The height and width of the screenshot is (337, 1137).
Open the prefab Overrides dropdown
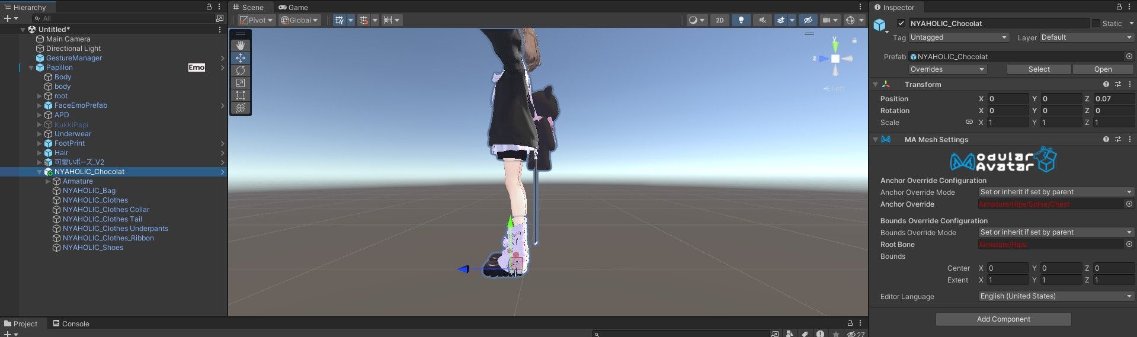(948, 69)
